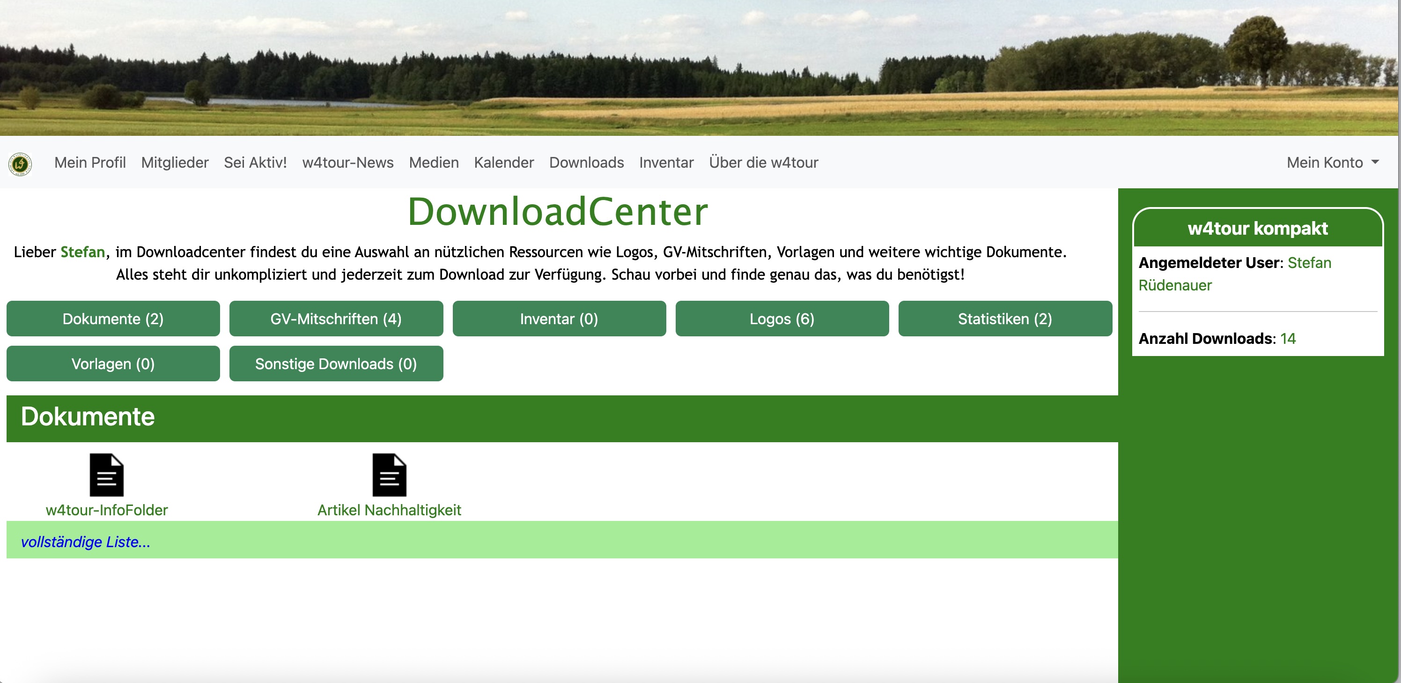Select Downloads in the navbar

586,163
